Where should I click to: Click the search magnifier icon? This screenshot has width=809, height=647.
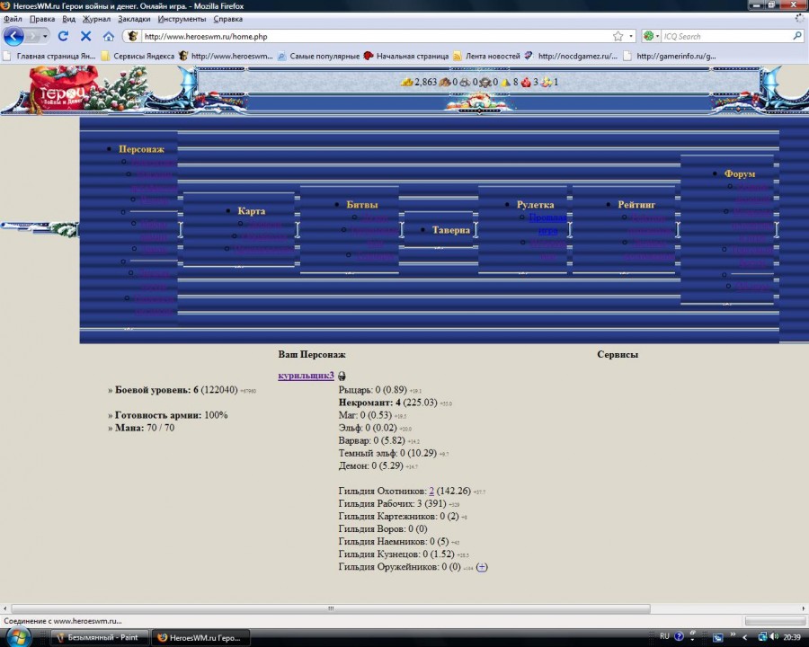[x=797, y=36]
